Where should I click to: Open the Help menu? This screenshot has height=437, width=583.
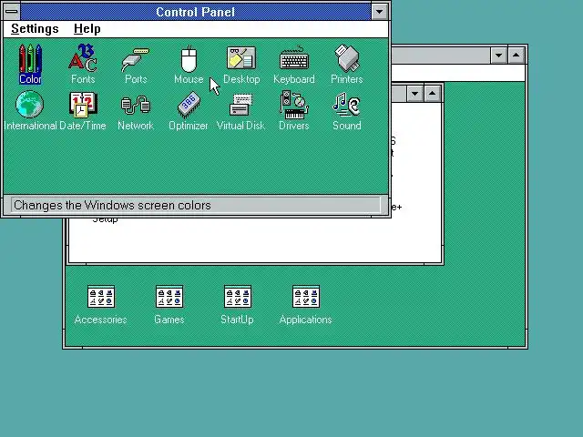click(x=87, y=29)
